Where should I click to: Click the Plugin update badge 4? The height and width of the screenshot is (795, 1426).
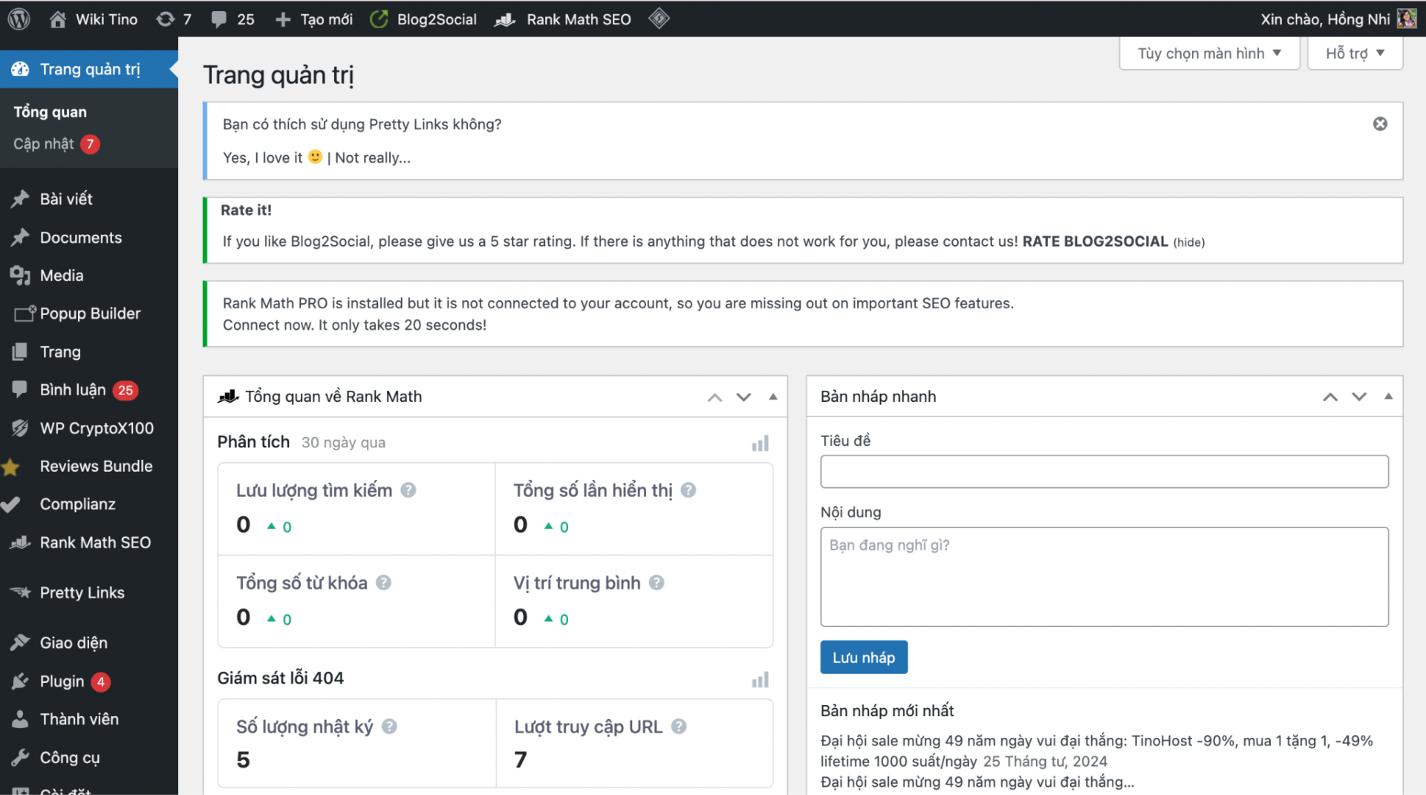pos(101,681)
